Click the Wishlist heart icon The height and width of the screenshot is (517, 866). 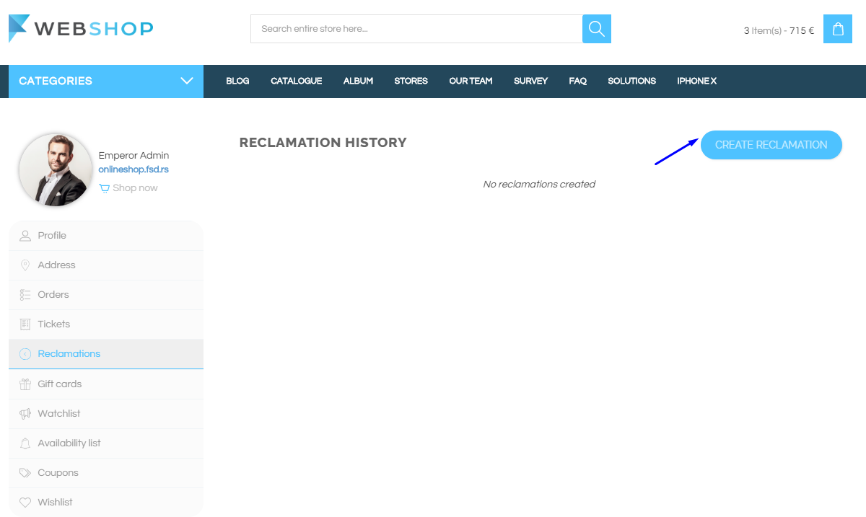click(25, 503)
